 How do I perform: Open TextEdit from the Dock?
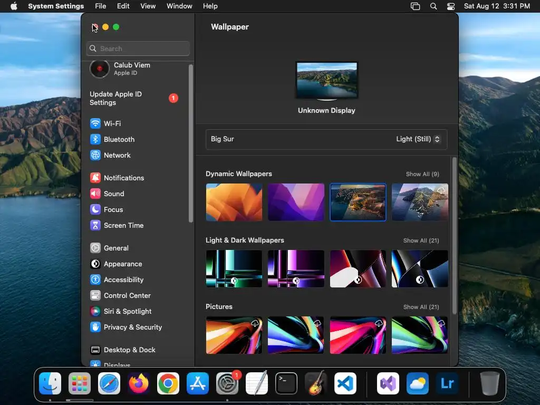257,383
